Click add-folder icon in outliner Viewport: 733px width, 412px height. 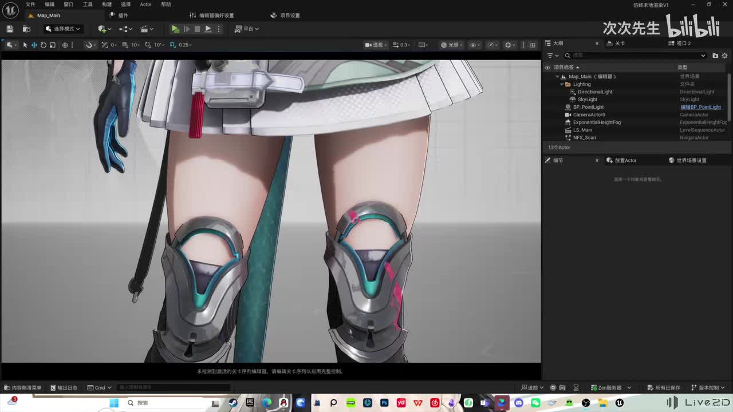[x=715, y=56]
